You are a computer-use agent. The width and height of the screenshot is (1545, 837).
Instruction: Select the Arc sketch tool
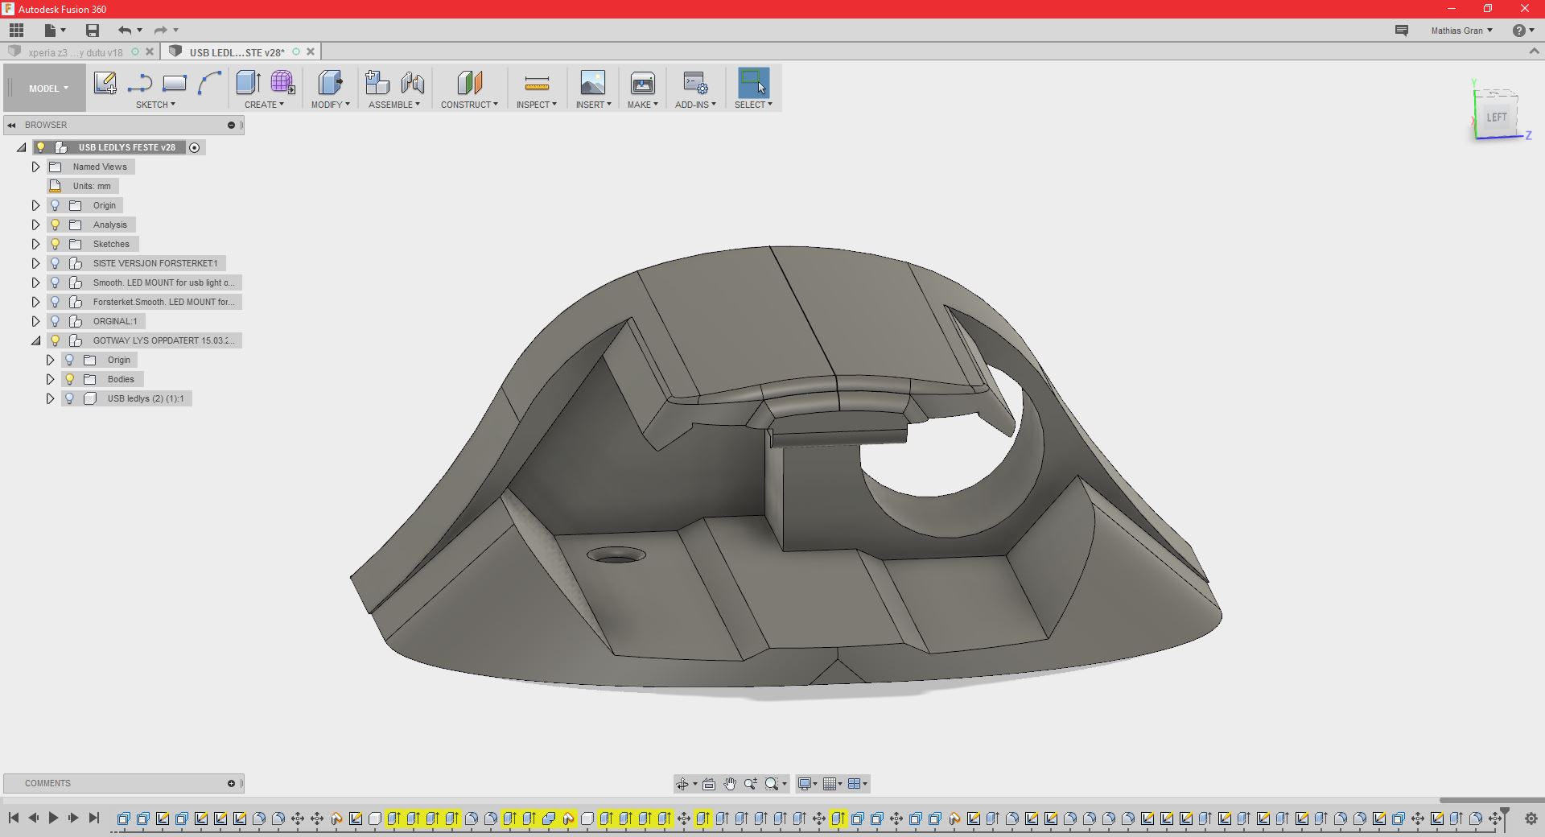click(x=209, y=83)
